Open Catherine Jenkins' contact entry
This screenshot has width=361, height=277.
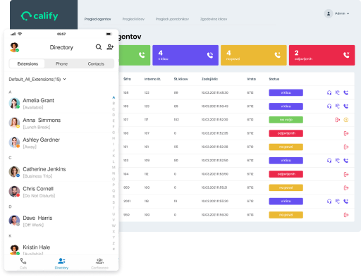[x=59, y=172]
